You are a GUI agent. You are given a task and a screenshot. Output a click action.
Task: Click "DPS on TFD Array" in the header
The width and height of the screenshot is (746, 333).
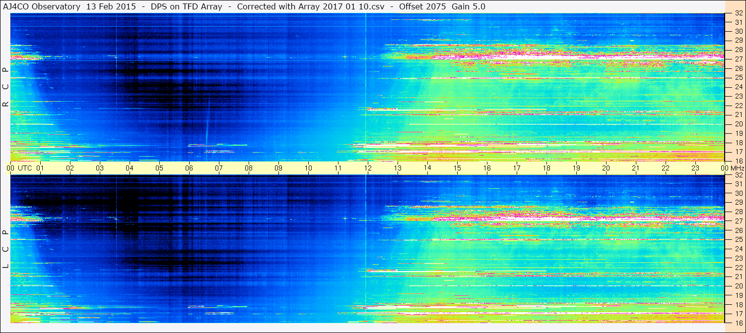click(x=187, y=6)
